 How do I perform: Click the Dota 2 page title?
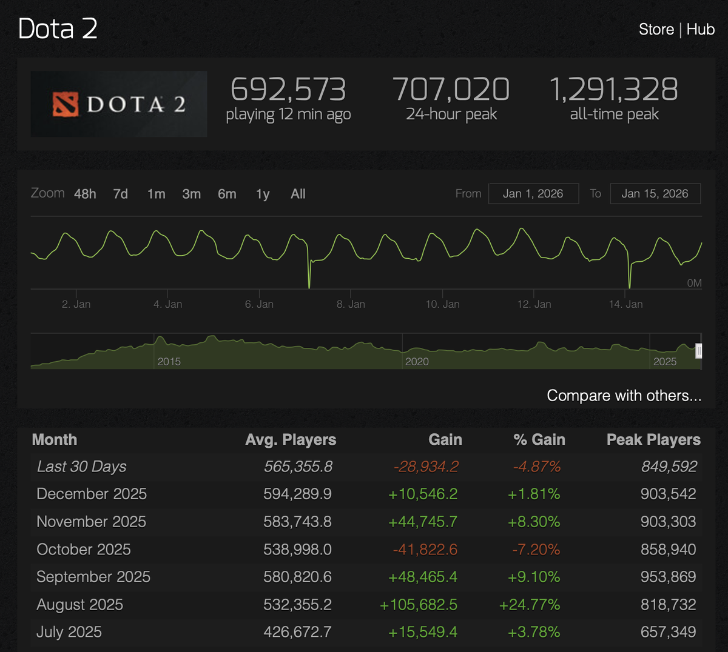[x=58, y=28]
